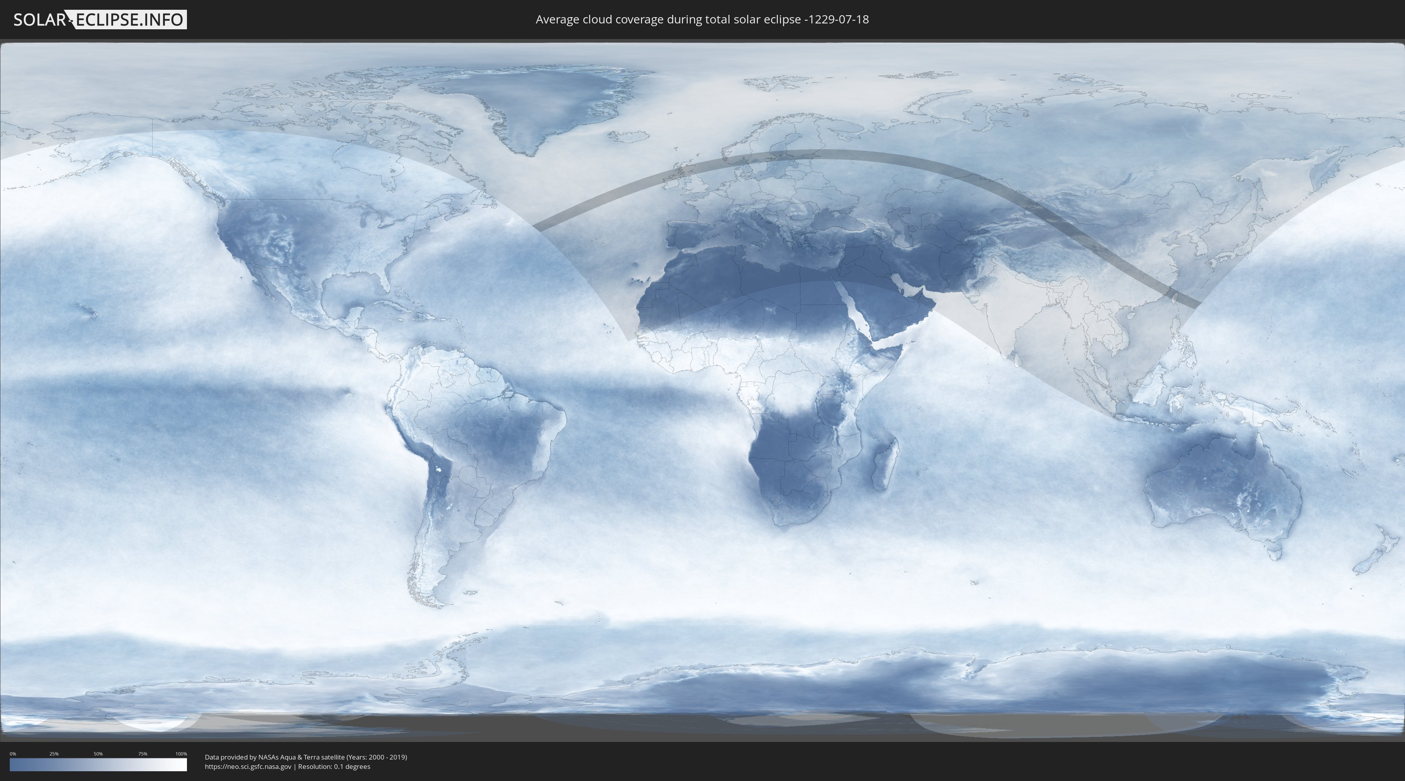This screenshot has height=781, width=1405.
Task: Click the NASA Aqua & Terra data credit line
Action: (x=306, y=757)
